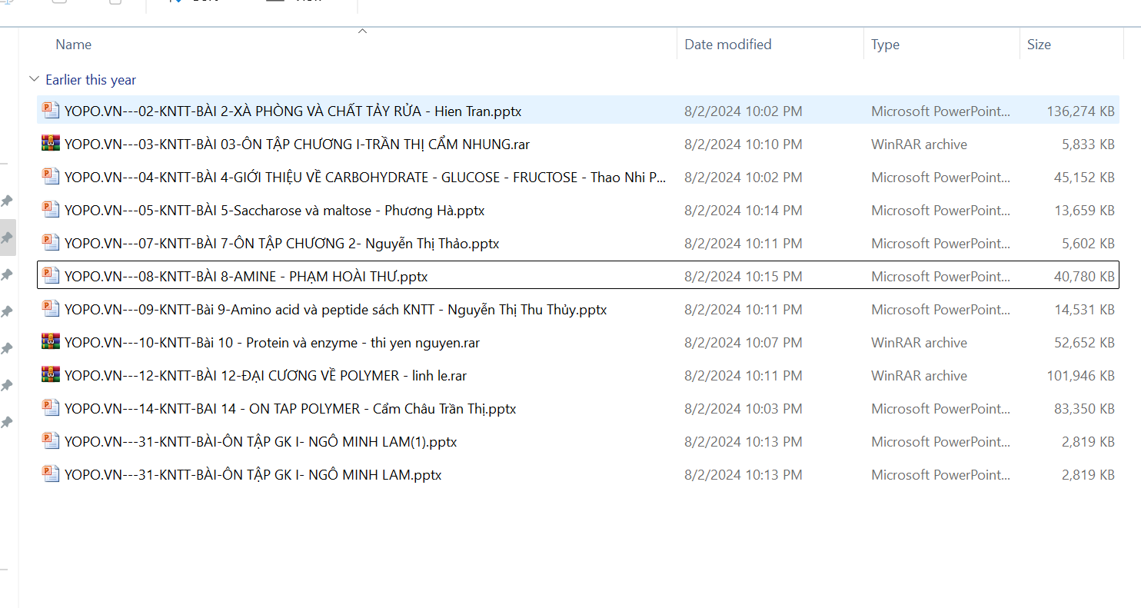Click the 8/2/2024 10:15 PM date cell
Viewport: 1141px width, 608px height.
pyautogui.click(x=743, y=277)
